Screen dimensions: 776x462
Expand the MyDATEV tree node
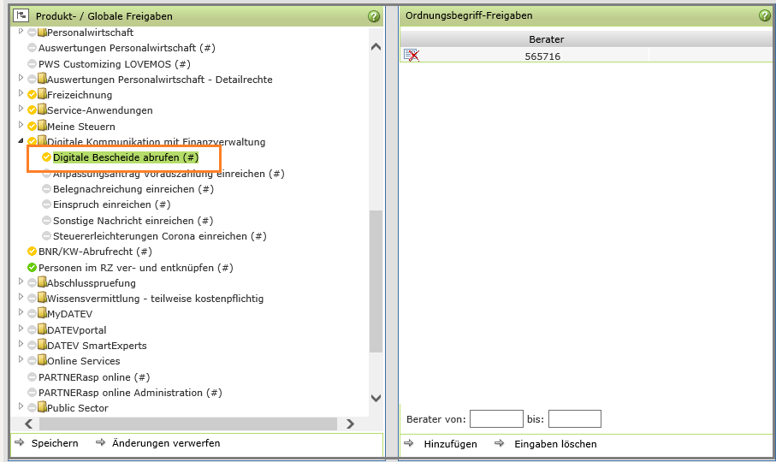coord(21,312)
